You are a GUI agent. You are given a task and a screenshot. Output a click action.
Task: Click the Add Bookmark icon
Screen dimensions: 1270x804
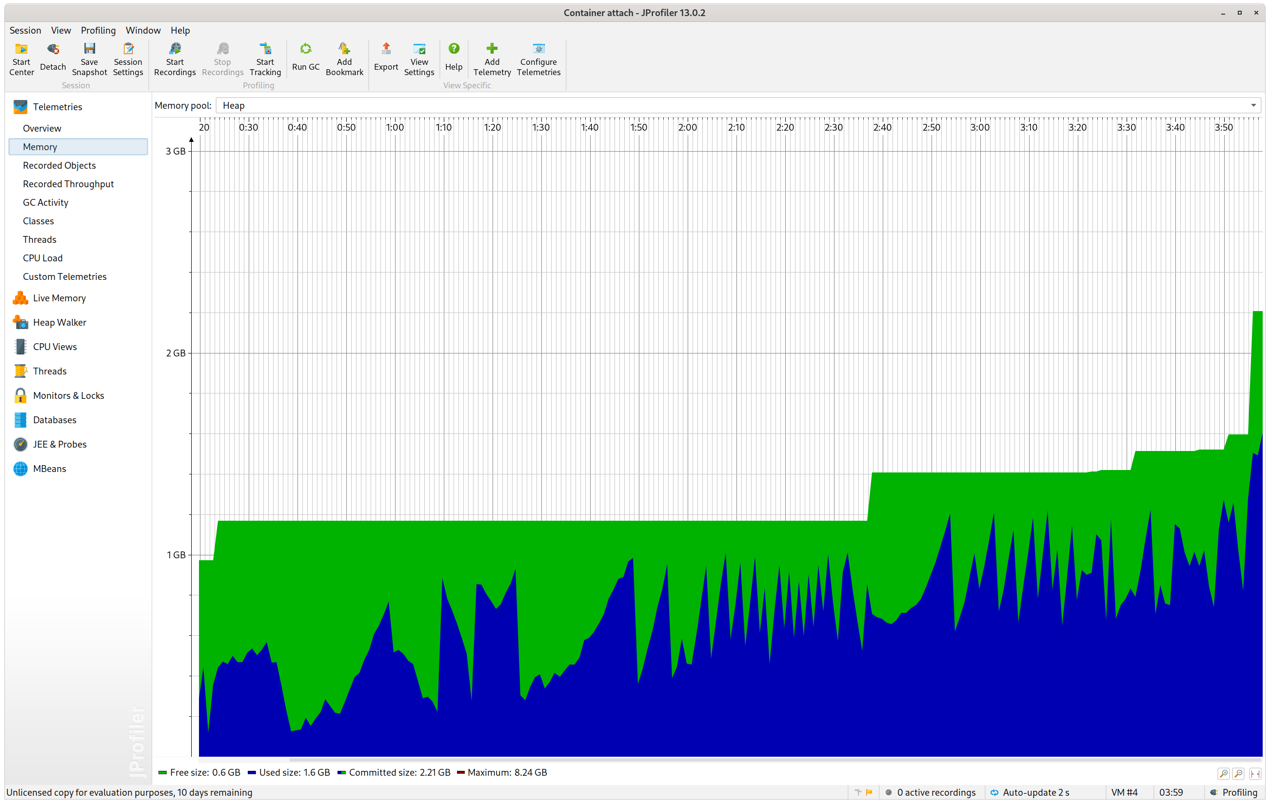tap(344, 50)
